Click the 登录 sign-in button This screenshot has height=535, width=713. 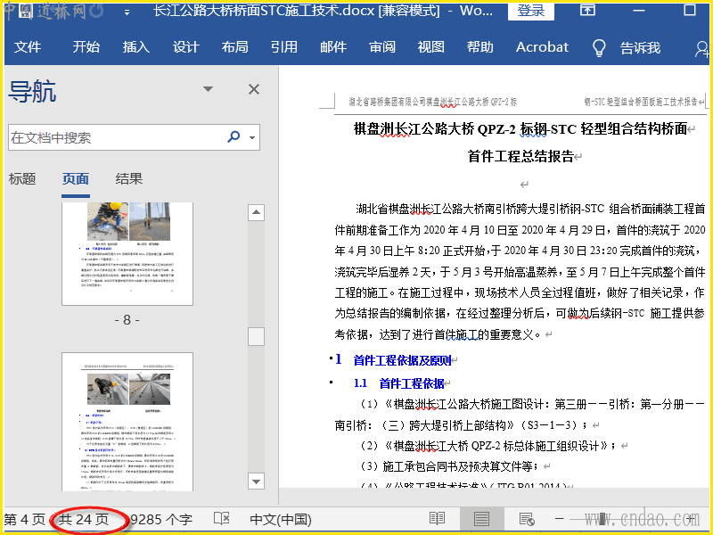pyautogui.click(x=531, y=11)
